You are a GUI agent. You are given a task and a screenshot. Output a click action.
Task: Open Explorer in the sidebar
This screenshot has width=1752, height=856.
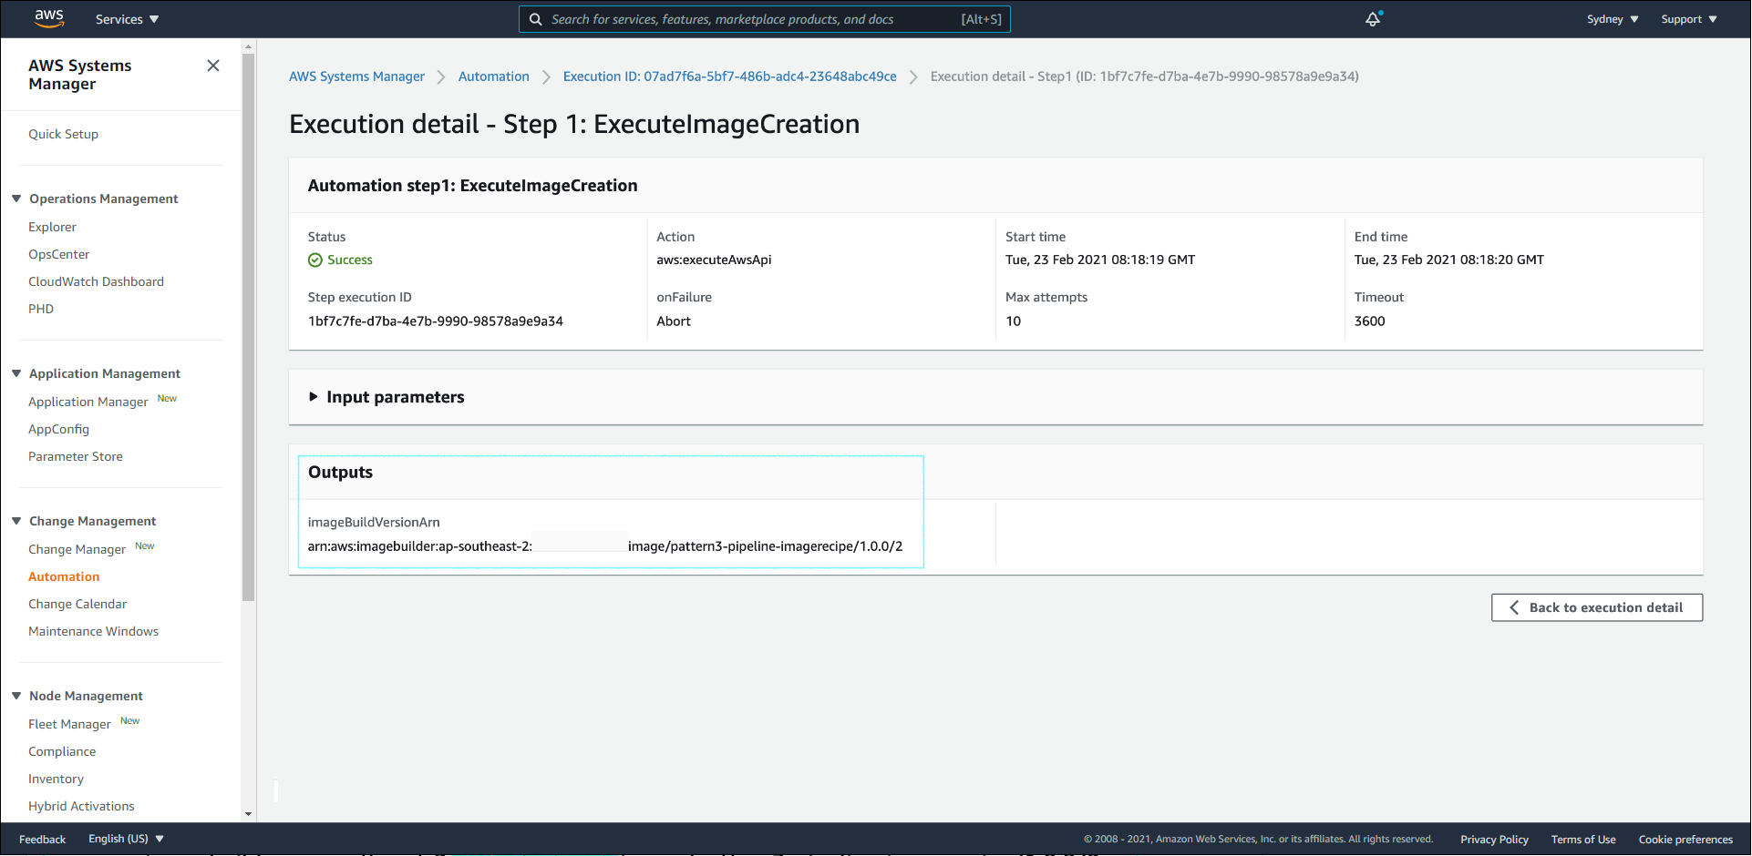point(52,227)
